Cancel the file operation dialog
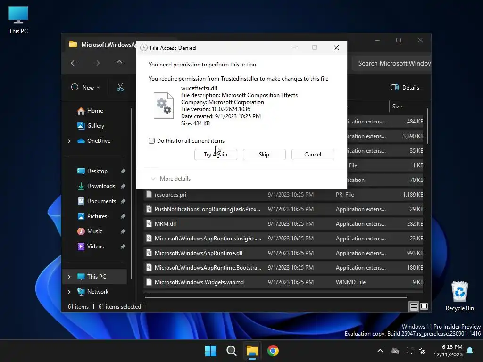This screenshot has height=362, width=483. tap(313, 155)
